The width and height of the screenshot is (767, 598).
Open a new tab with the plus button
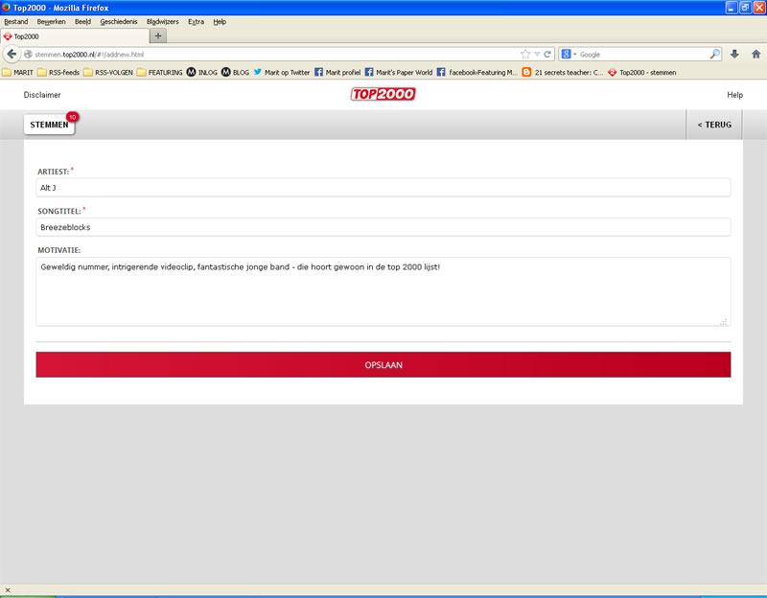pos(158,35)
